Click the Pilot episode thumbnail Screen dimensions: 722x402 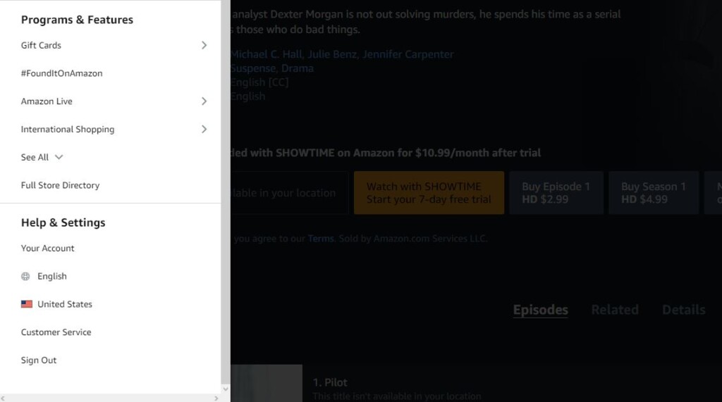[x=267, y=383]
